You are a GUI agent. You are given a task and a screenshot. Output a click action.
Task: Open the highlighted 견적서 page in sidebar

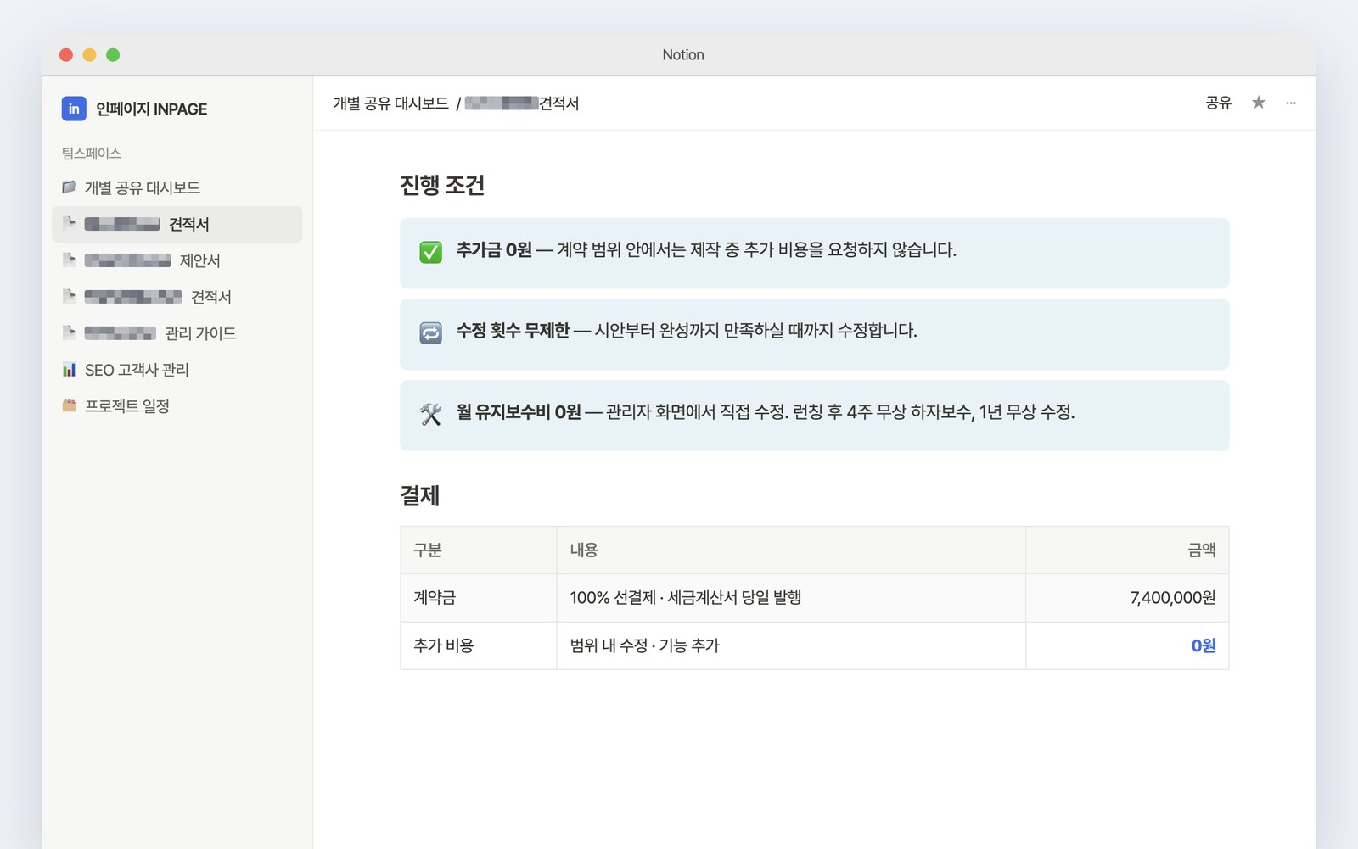click(177, 224)
